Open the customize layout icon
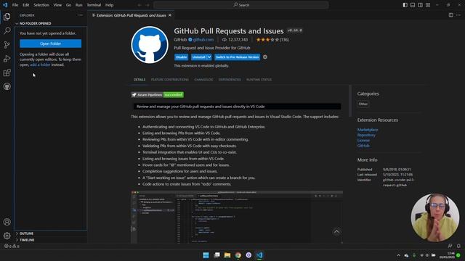Image resolution: width=465 pixels, height=261 pixels. click(428, 5)
